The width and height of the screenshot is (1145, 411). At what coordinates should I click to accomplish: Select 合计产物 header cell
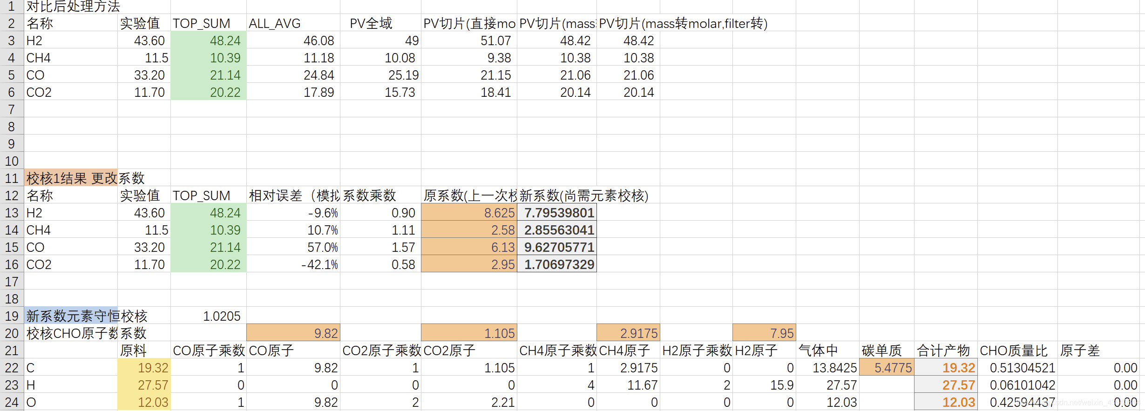946,350
